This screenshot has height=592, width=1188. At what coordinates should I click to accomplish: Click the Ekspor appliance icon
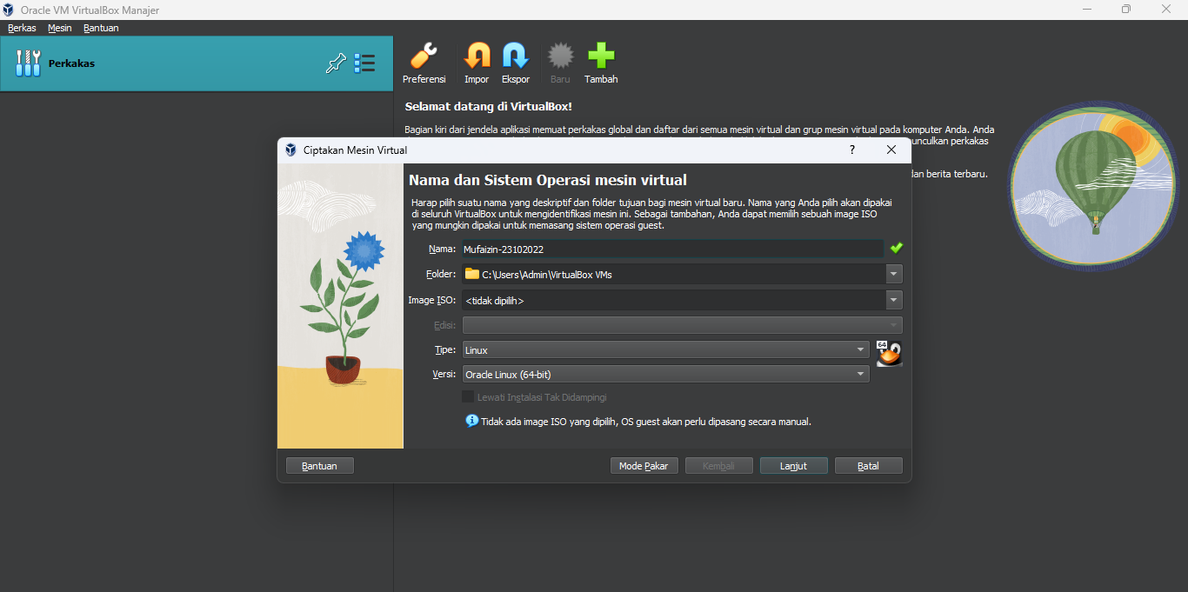pyautogui.click(x=516, y=57)
